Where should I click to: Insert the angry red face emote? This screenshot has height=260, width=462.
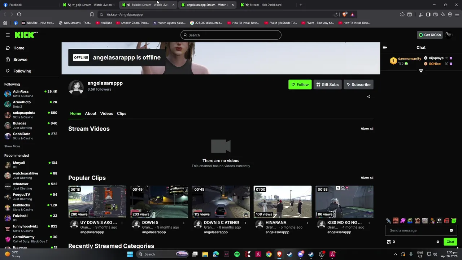click(446, 220)
